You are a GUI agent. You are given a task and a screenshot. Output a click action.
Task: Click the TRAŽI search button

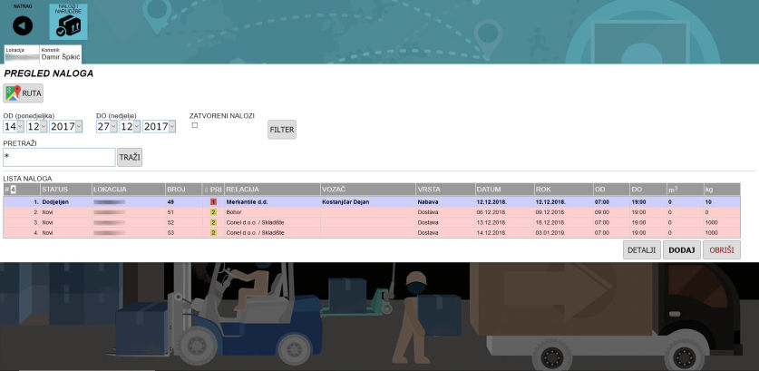[x=130, y=158]
